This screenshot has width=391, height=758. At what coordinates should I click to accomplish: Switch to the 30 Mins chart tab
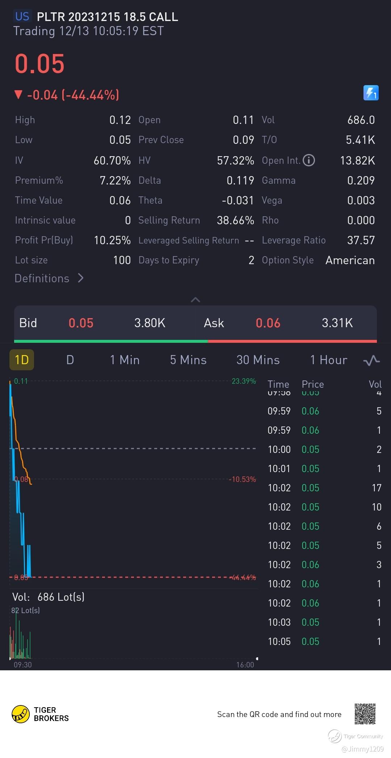click(x=258, y=360)
